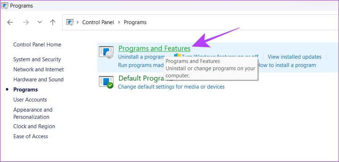Open Clock and Region category
339x162 pixels.
(x=34, y=126)
